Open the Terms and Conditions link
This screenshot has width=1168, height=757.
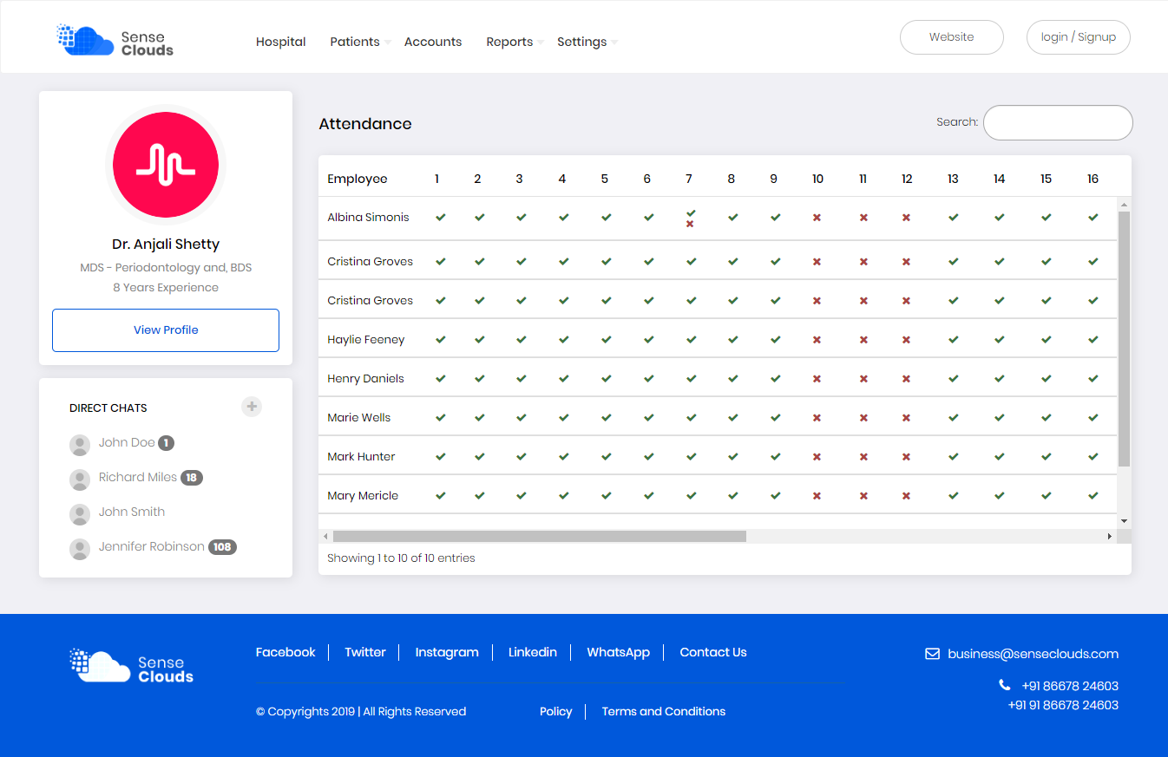664,711
